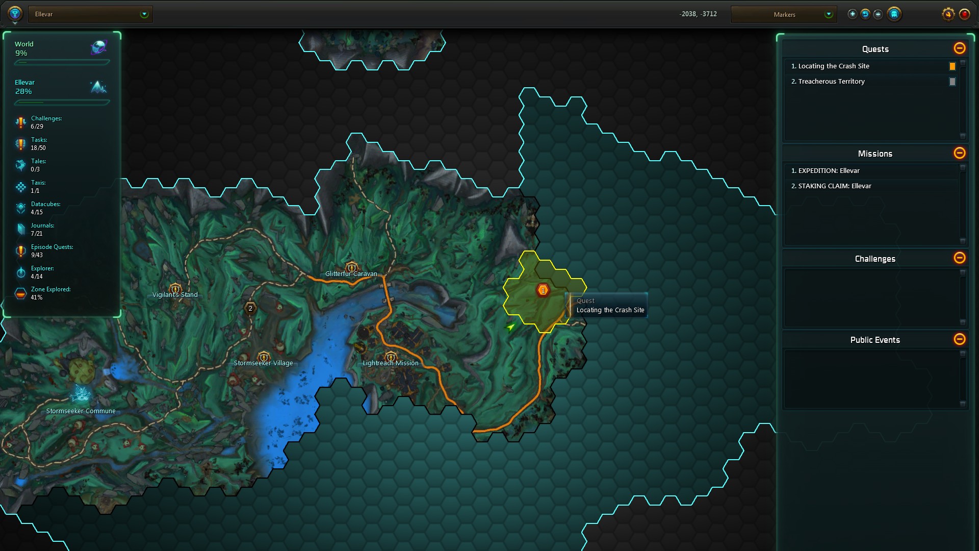Click the Quests list scrollbar
The image size is (979, 551).
[x=963, y=99]
